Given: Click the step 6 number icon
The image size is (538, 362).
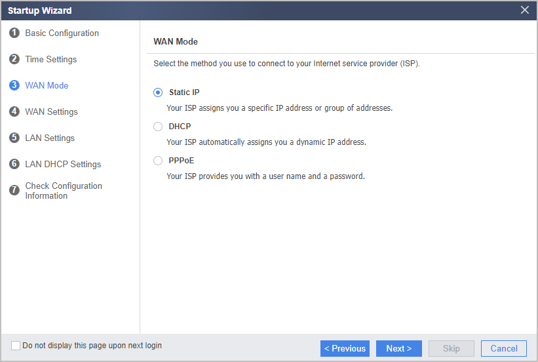Looking at the screenshot, I should pyautogui.click(x=14, y=164).
